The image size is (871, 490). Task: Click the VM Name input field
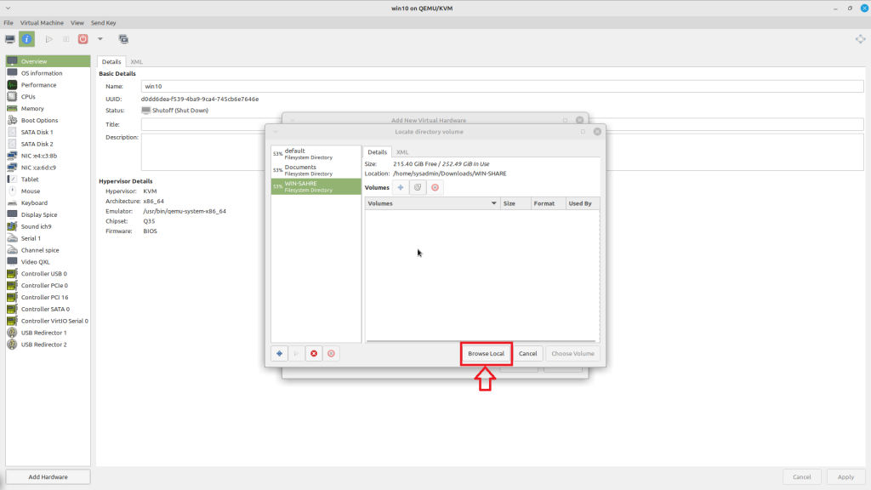(502, 86)
